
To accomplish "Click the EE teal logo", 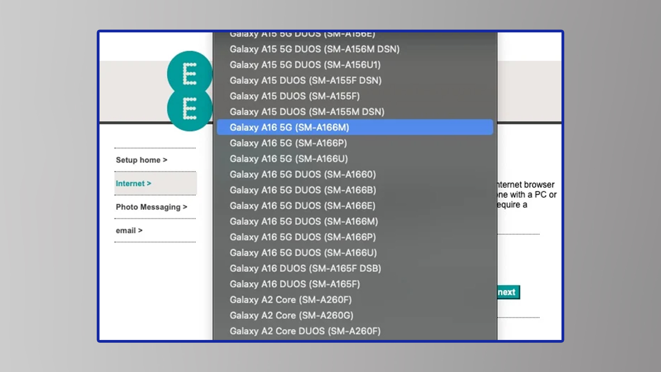I will click(190, 91).
